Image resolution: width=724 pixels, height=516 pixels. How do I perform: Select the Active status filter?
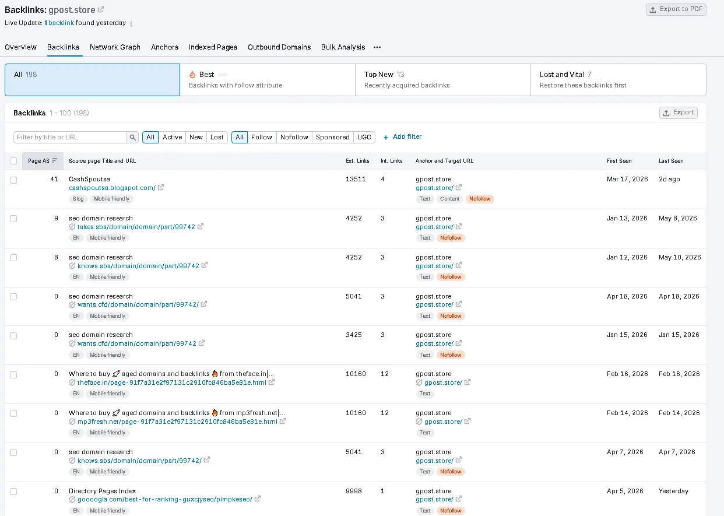[x=172, y=137]
